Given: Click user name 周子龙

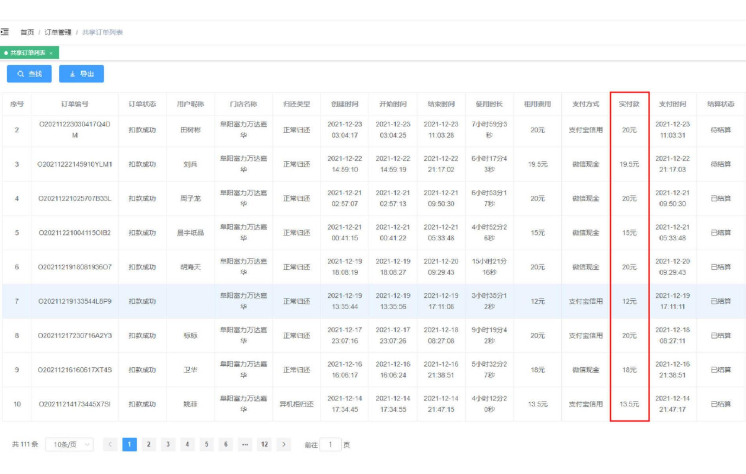Looking at the screenshot, I should tap(190, 199).
